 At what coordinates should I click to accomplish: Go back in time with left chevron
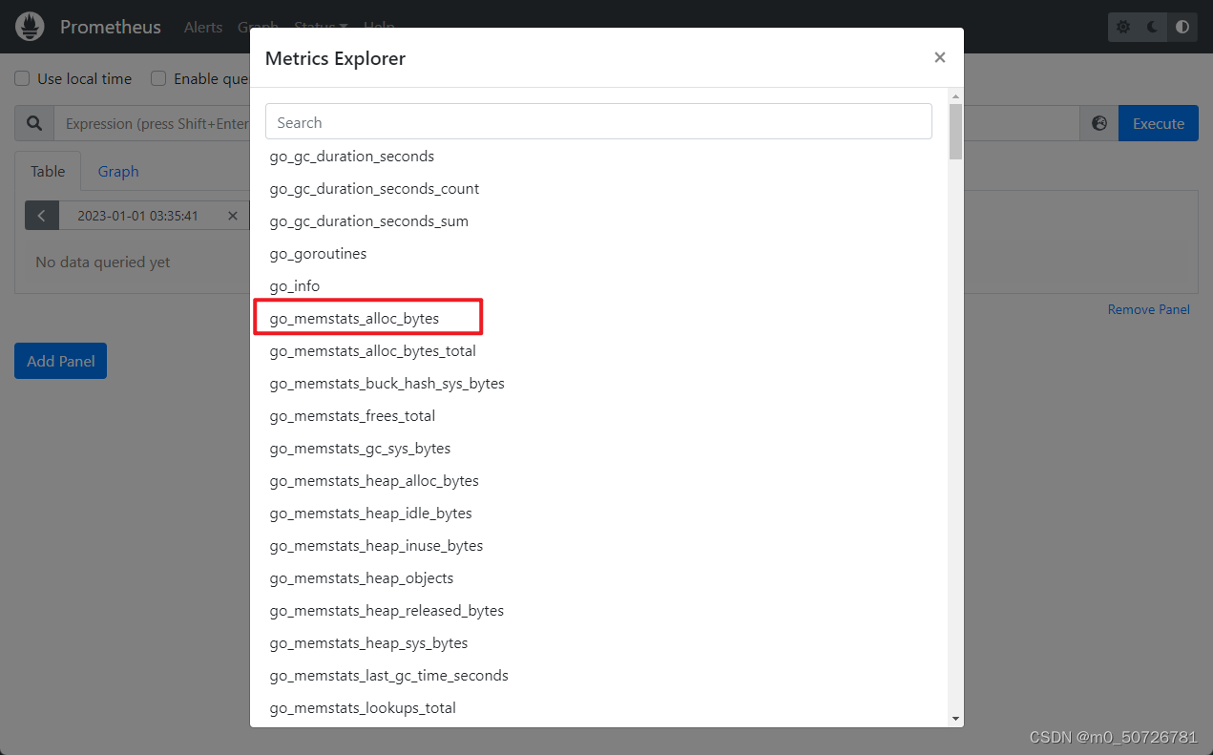click(42, 216)
